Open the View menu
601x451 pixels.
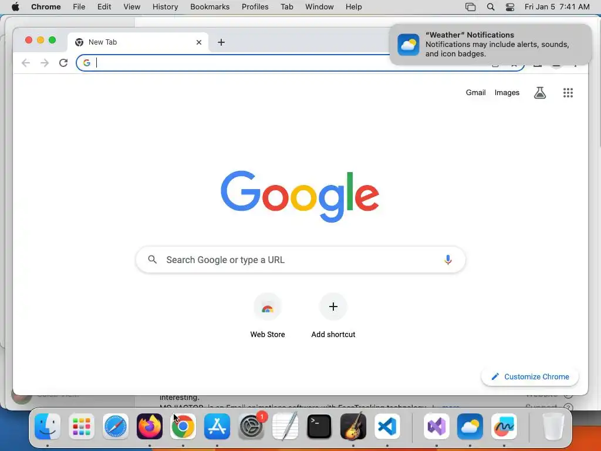[132, 7]
